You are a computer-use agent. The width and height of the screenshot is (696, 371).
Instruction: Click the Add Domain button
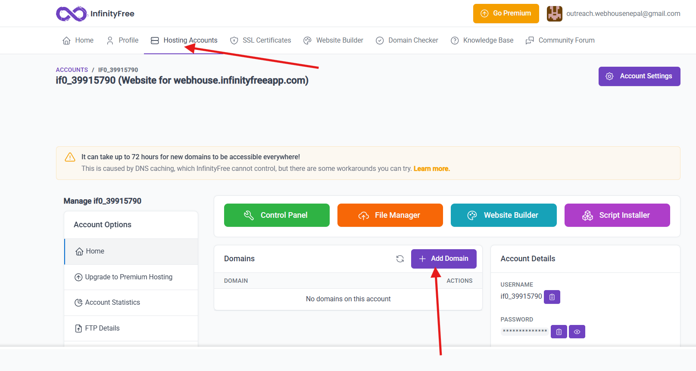click(444, 259)
